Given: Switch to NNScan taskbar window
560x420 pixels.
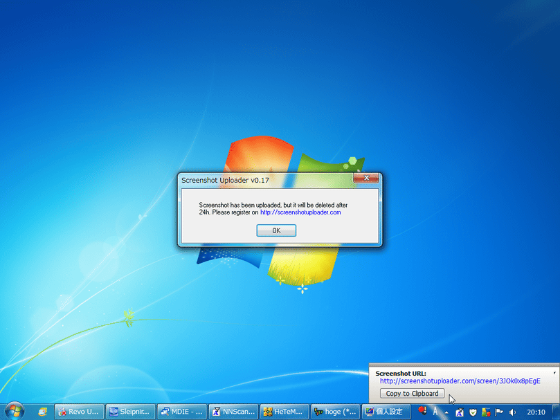Looking at the screenshot, I should pyautogui.click(x=233, y=412).
